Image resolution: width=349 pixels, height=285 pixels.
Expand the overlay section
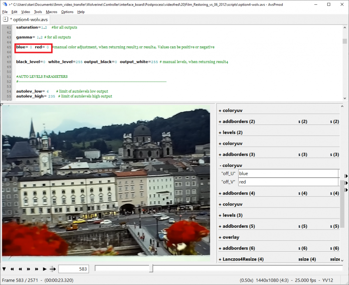tap(229, 237)
